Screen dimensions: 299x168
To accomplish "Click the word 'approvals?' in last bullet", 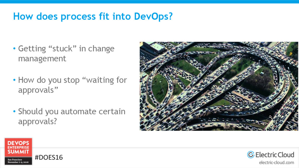I will [x=37, y=122].
